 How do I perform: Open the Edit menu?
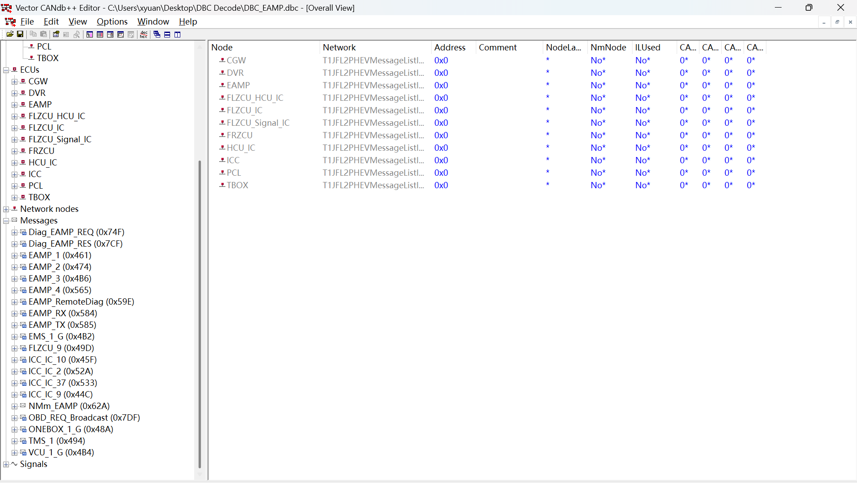(51, 21)
